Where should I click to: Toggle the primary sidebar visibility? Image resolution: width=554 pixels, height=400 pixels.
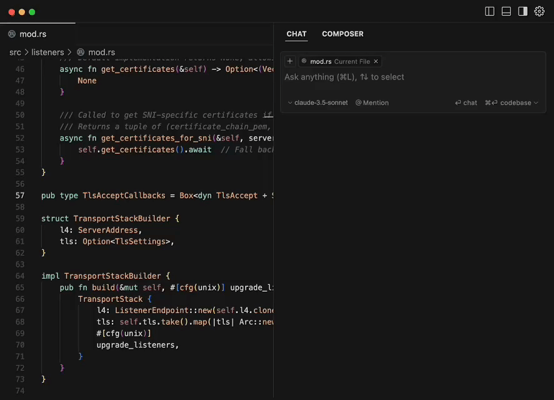(x=488, y=11)
